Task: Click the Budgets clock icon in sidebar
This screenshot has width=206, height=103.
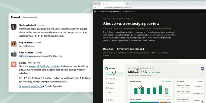Action: (x=107, y=88)
